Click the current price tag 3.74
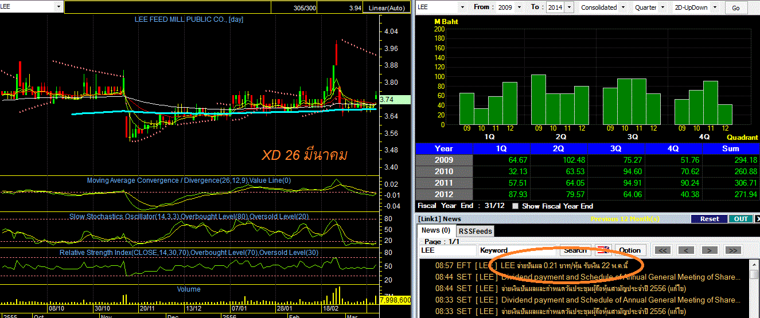This screenshot has width=760, height=318. click(395, 100)
